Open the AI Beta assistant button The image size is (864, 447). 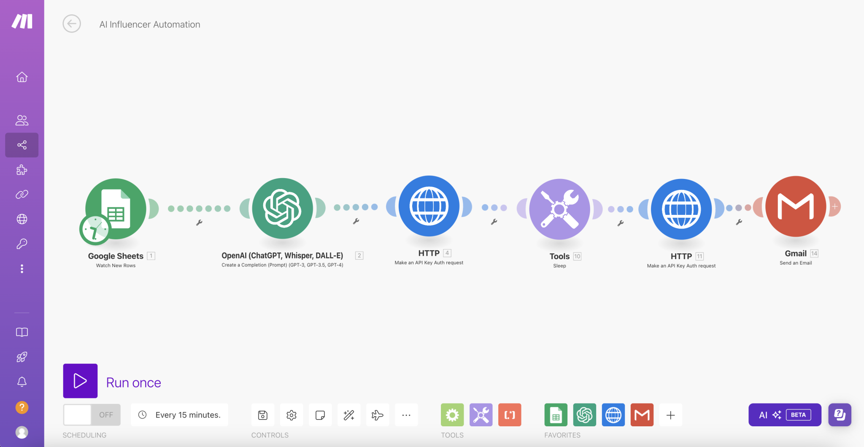785,415
